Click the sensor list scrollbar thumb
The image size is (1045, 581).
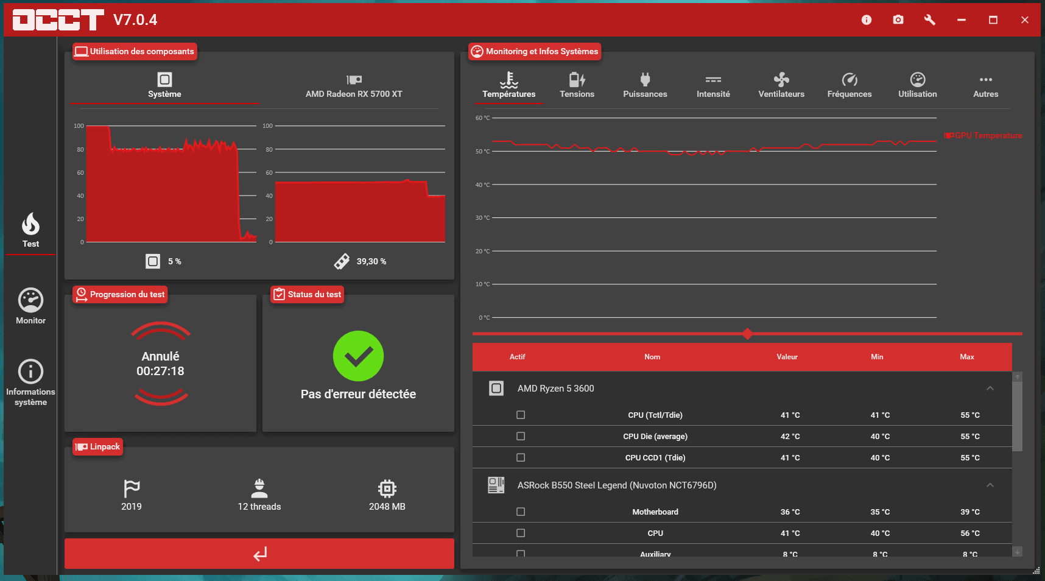(1017, 415)
